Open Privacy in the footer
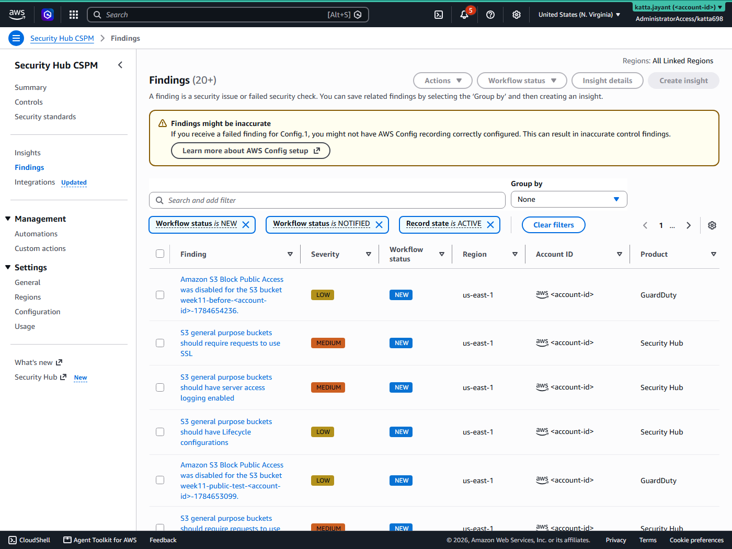 (x=615, y=540)
